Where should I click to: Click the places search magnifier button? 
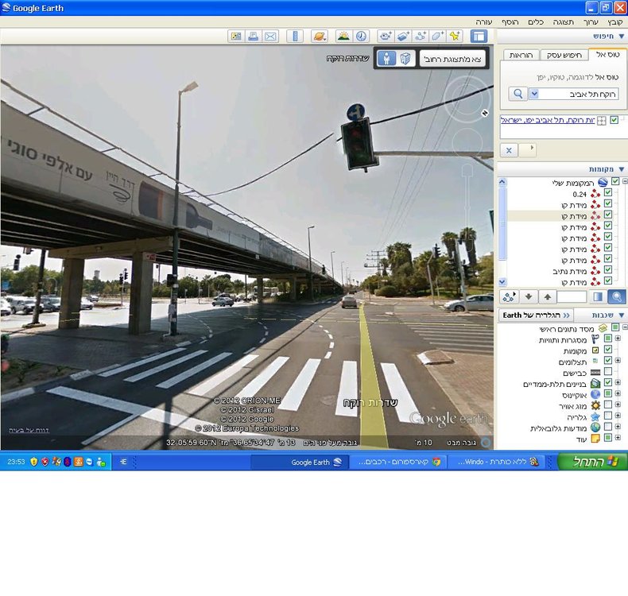coord(617,297)
